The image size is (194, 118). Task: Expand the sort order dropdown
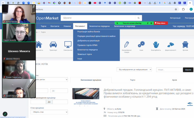[x=134, y=70]
